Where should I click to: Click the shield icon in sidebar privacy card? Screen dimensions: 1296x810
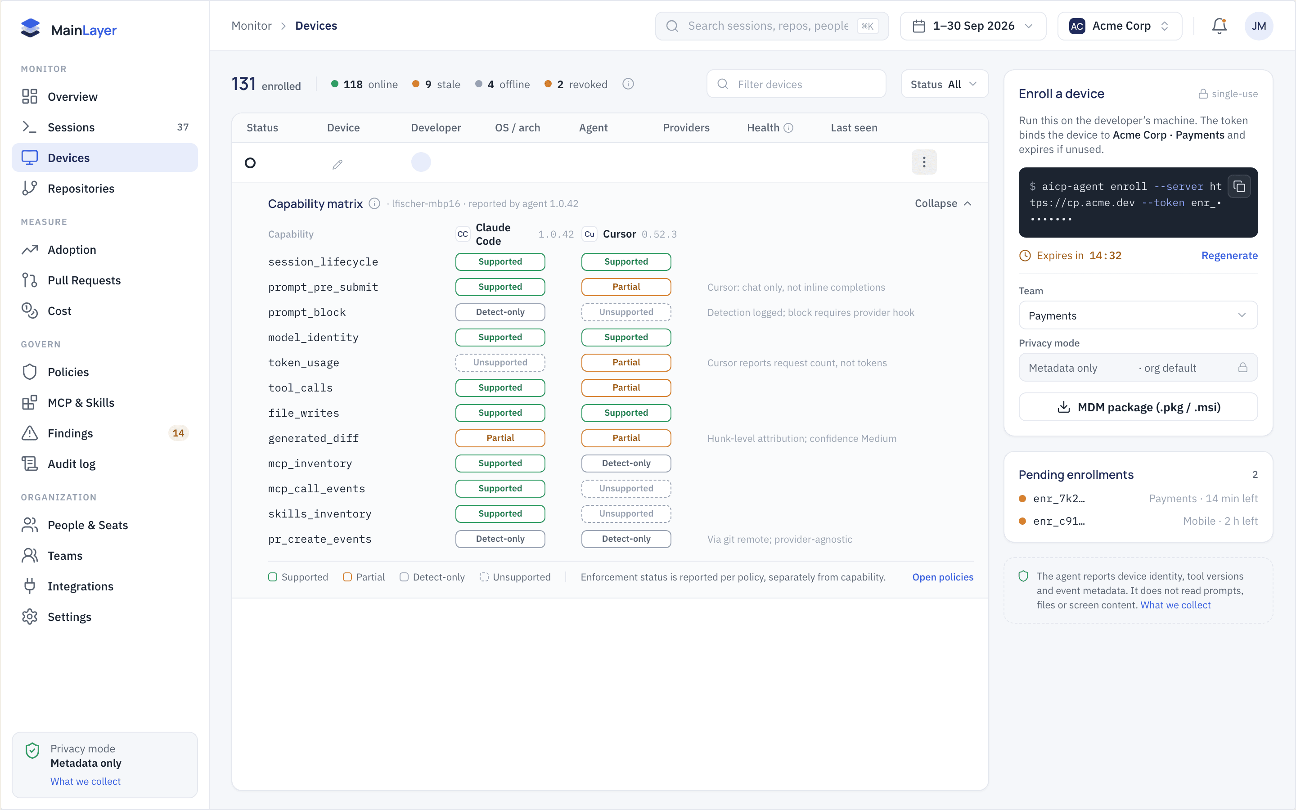tap(33, 751)
